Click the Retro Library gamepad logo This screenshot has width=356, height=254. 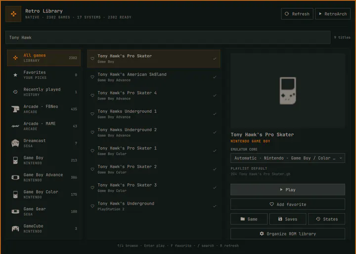(x=13, y=14)
